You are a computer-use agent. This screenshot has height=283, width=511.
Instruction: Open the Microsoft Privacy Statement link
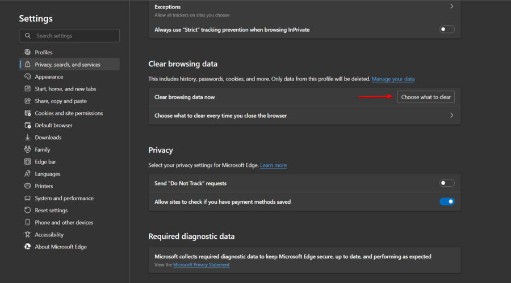(x=201, y=265)
